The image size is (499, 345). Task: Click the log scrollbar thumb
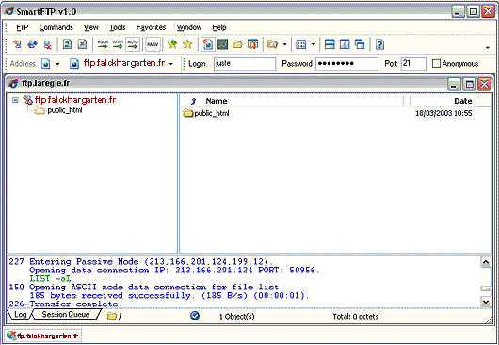pyautogui.click(x=486, y=288)
